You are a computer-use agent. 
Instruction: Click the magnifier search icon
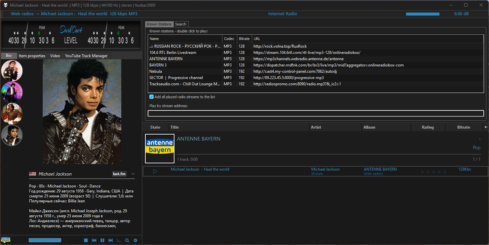(x=127, y=240)
